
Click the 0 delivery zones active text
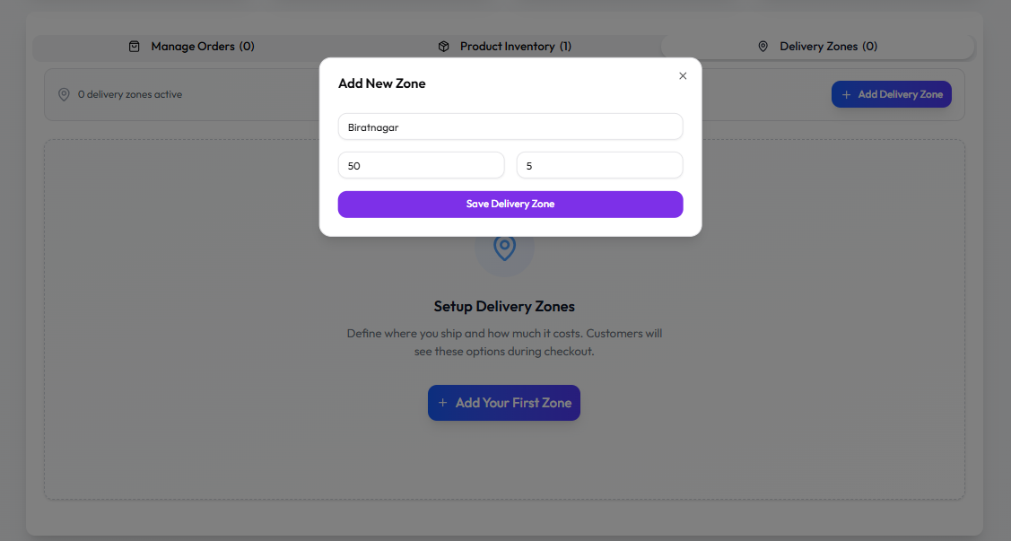[130, 94]
